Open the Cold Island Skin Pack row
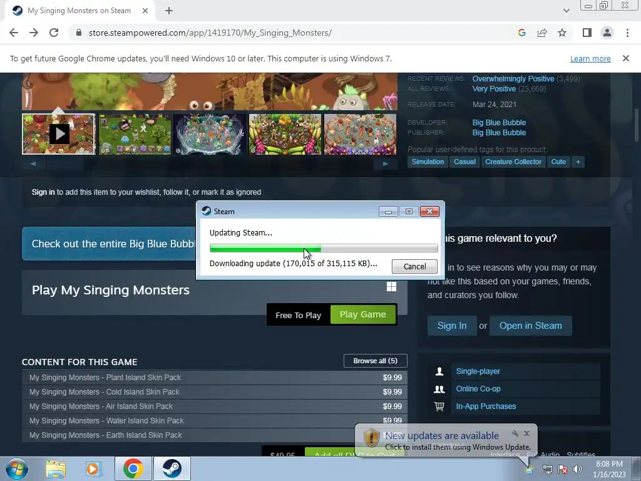 click(215, 392)
